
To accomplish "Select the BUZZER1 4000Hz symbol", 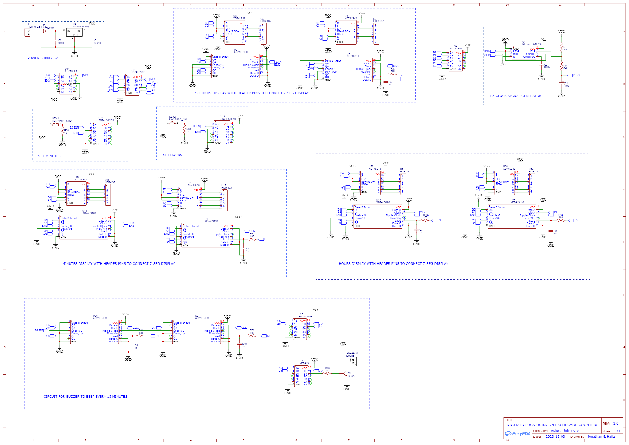I will (353, 361).
